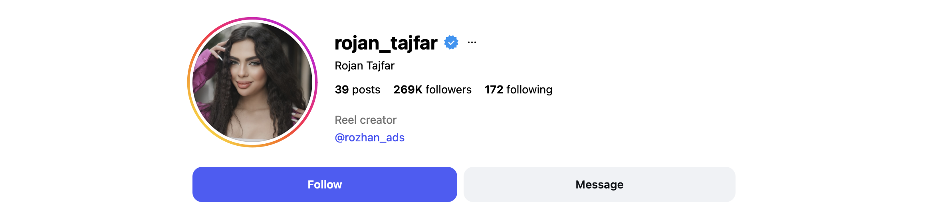
Task: Click the number 39 in stats
Action: (342, 90)
